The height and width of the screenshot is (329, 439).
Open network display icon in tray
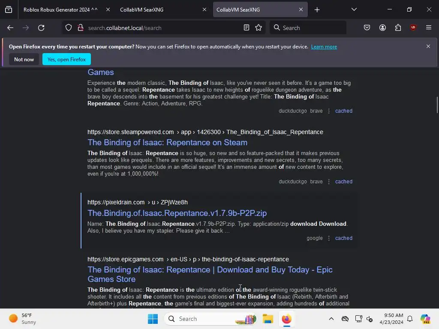point(358,319)
